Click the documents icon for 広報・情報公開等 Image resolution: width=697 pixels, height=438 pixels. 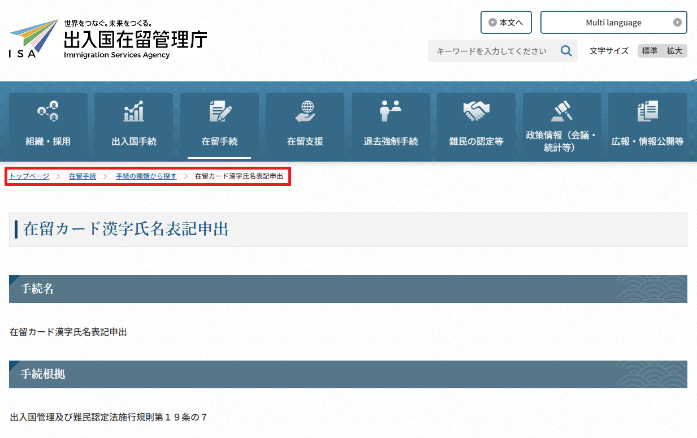pyautogui.click(x=647, y=111)
